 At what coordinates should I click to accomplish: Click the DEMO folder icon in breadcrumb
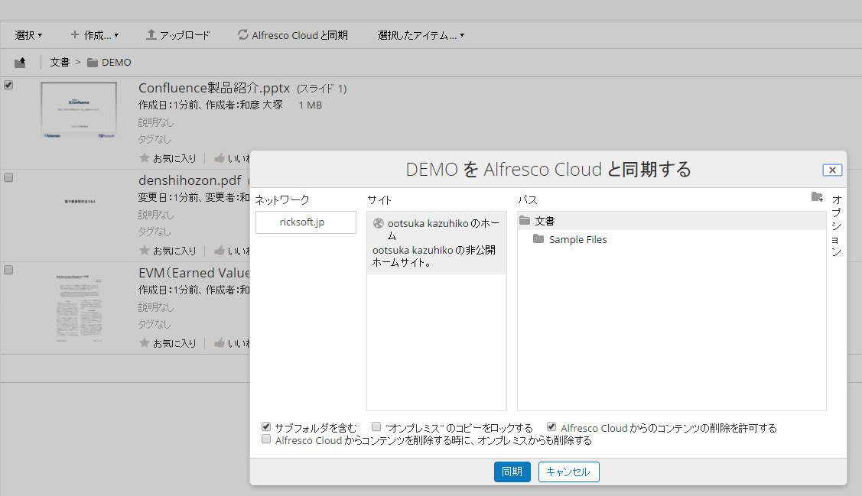tap(93, 63)
